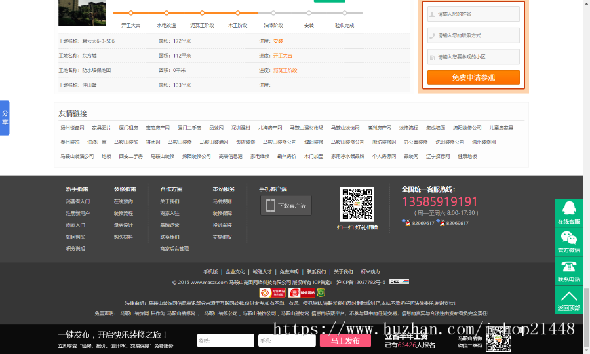Open the 量房设计 footer link
The image size is (590, 354).
pyautogui.click(x=123, y=225)
